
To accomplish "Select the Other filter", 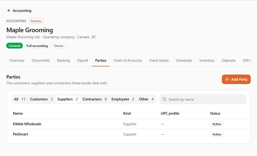I will (146, 99).
